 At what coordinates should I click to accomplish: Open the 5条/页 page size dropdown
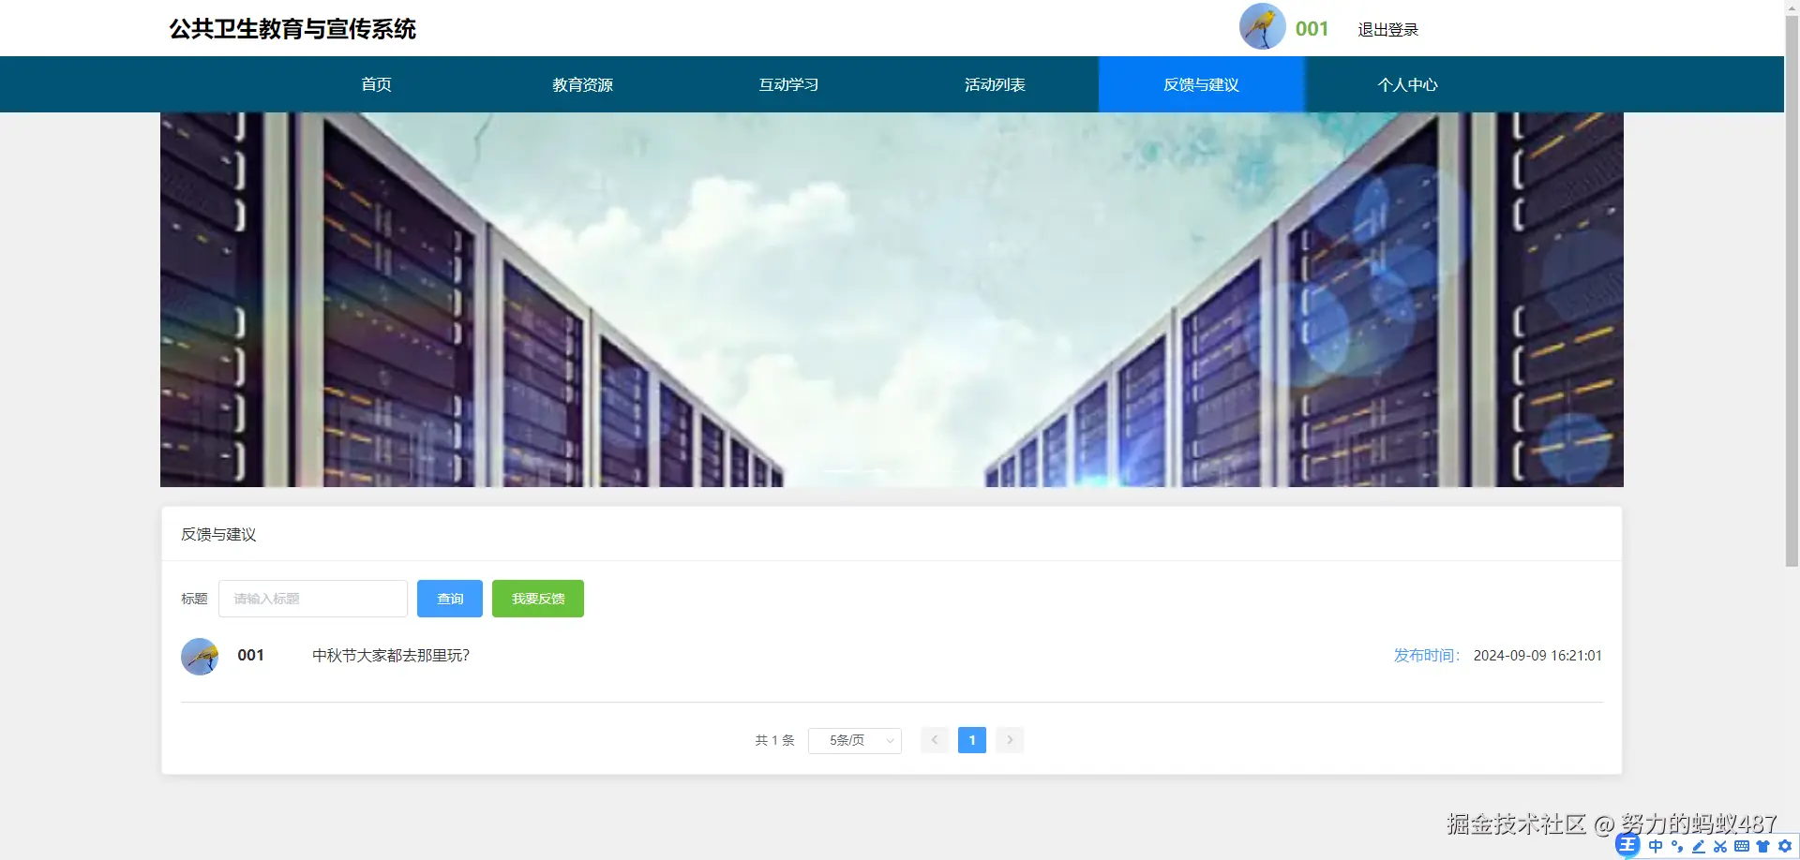[854, 740]
